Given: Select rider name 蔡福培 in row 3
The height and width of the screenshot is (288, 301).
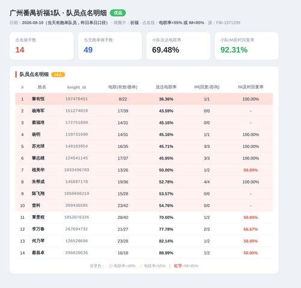Looking at the screenshot, I should (x=38, y=123).
